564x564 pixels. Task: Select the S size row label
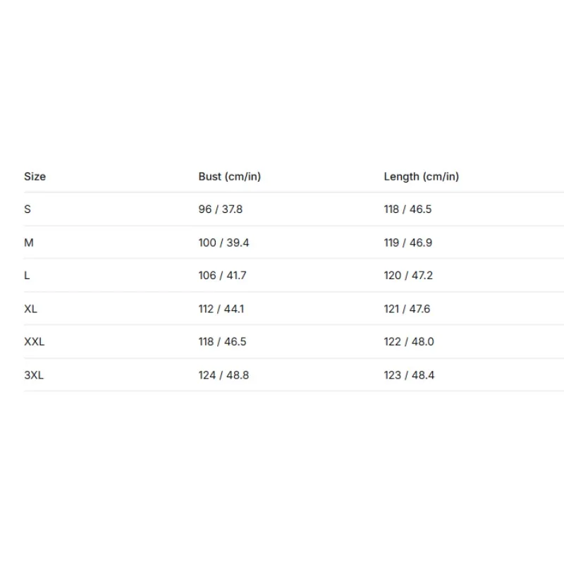point(27,209)
